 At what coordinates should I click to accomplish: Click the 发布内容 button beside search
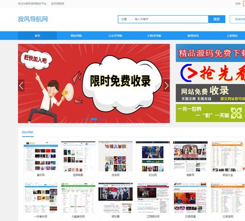coord(238,19)
